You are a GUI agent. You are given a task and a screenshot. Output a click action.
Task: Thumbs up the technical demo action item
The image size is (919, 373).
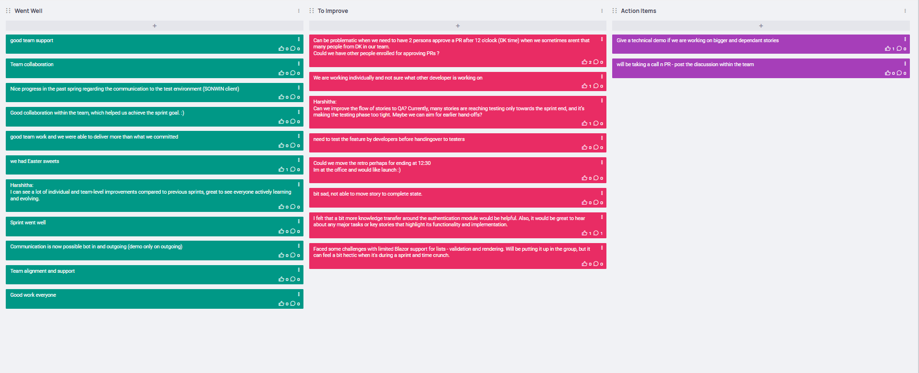888,48
